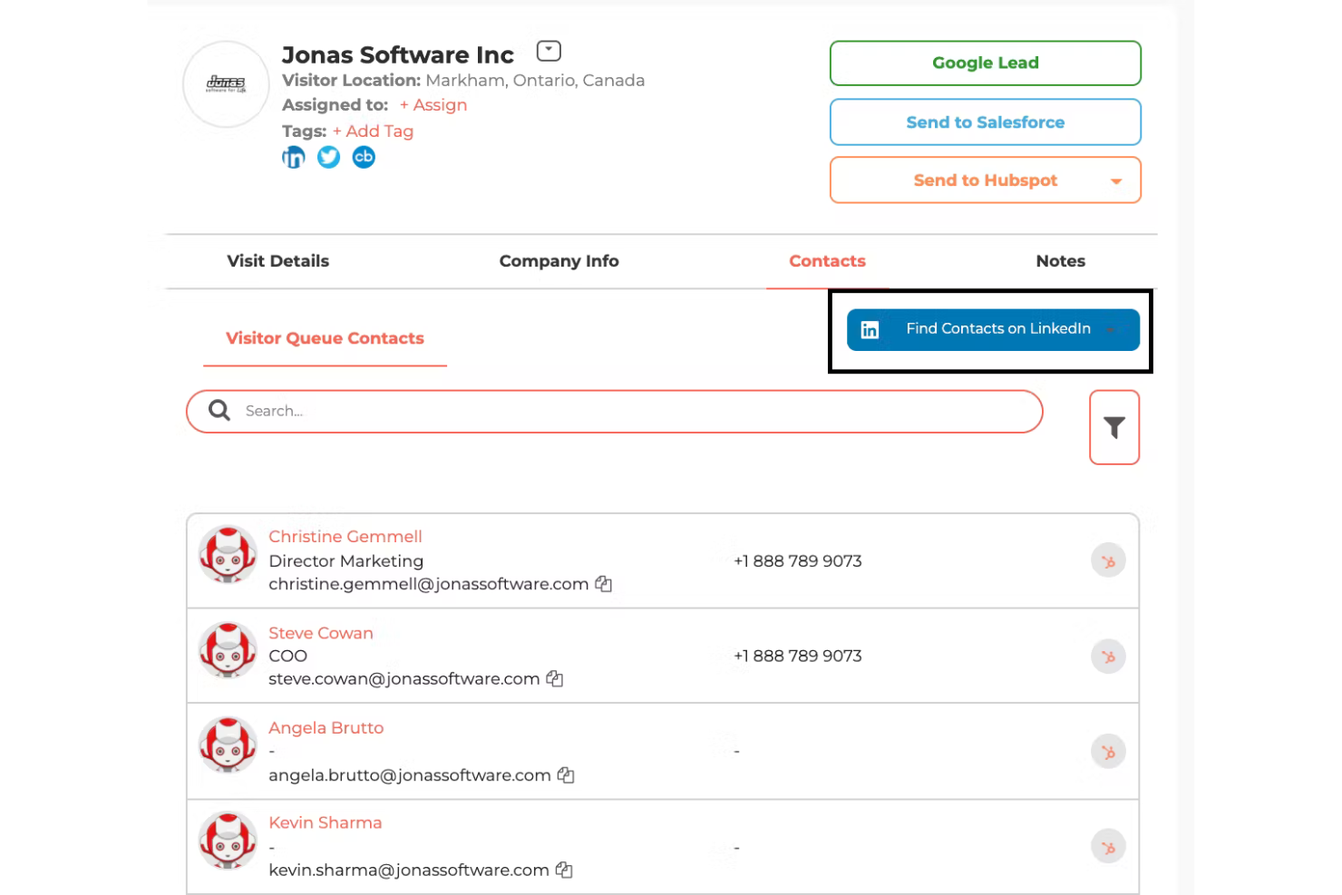Image resolution: width=1342 pixels, height=895 pixels.
Task: Switch to the Visit Details tab
Action: click(278, 261)
